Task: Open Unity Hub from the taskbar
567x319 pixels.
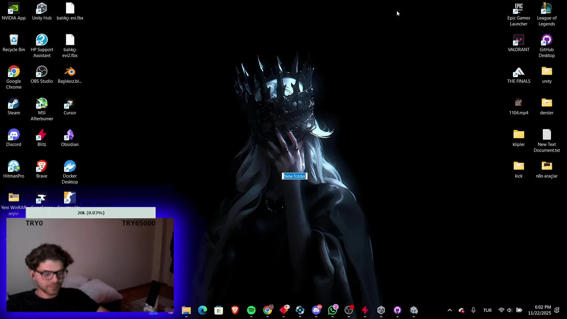Action: (381, 310)
